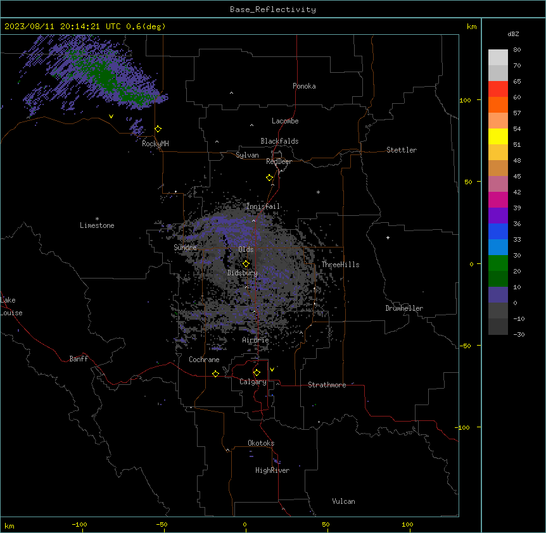Image resolution: width=546 pixels, height=533 pixels.
Task: Click the Cochrane label
Action: 204,360
